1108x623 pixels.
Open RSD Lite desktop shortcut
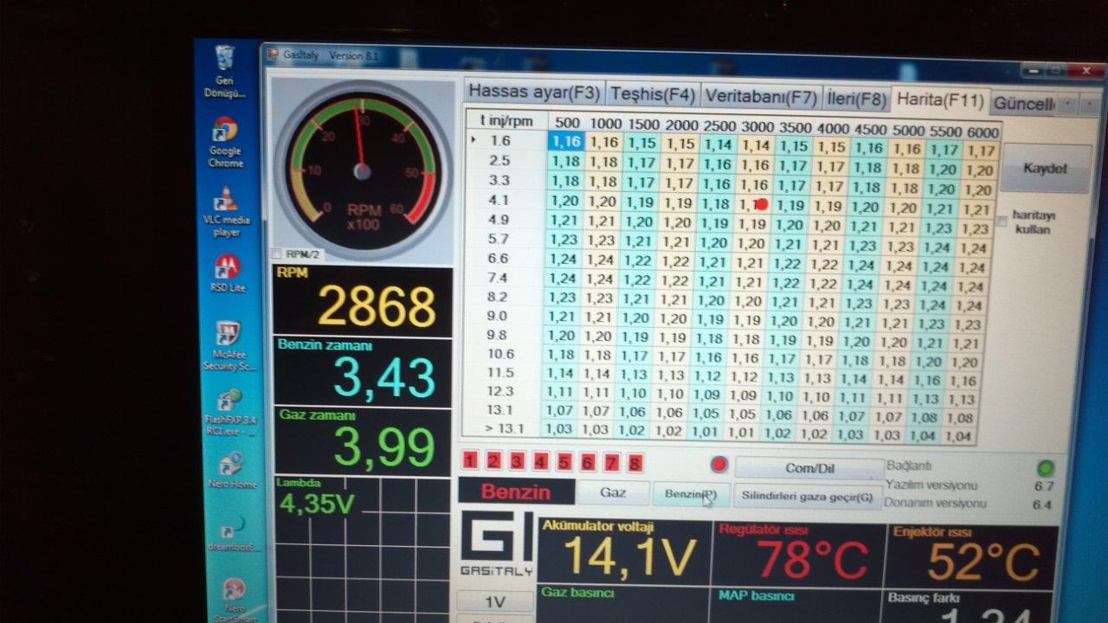coord(227,273)
